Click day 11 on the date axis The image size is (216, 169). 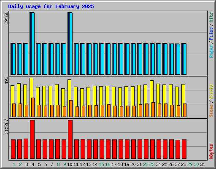pos(76,164)
